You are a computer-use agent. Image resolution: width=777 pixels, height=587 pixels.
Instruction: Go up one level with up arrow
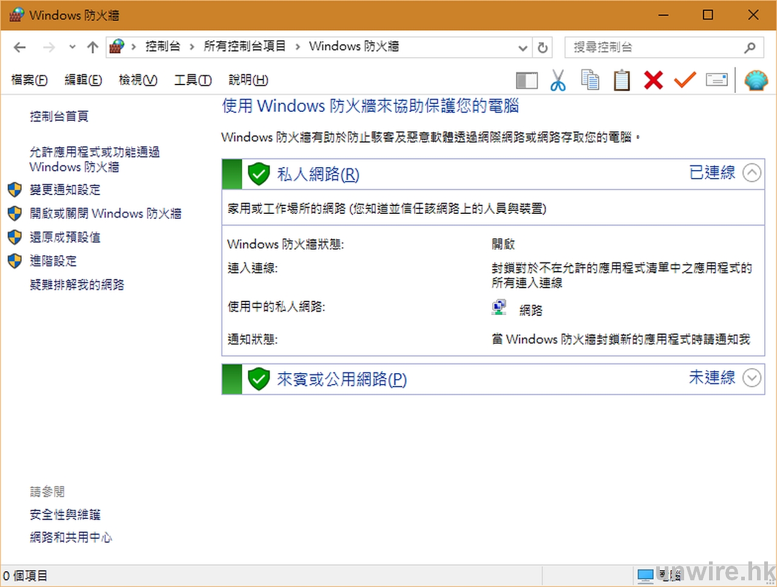(x=92, y=47)
